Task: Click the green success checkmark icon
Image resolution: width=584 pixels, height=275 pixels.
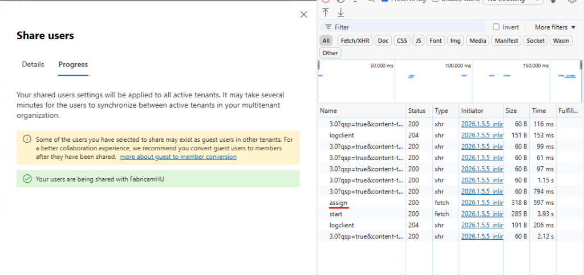Action: coord(27,179)
